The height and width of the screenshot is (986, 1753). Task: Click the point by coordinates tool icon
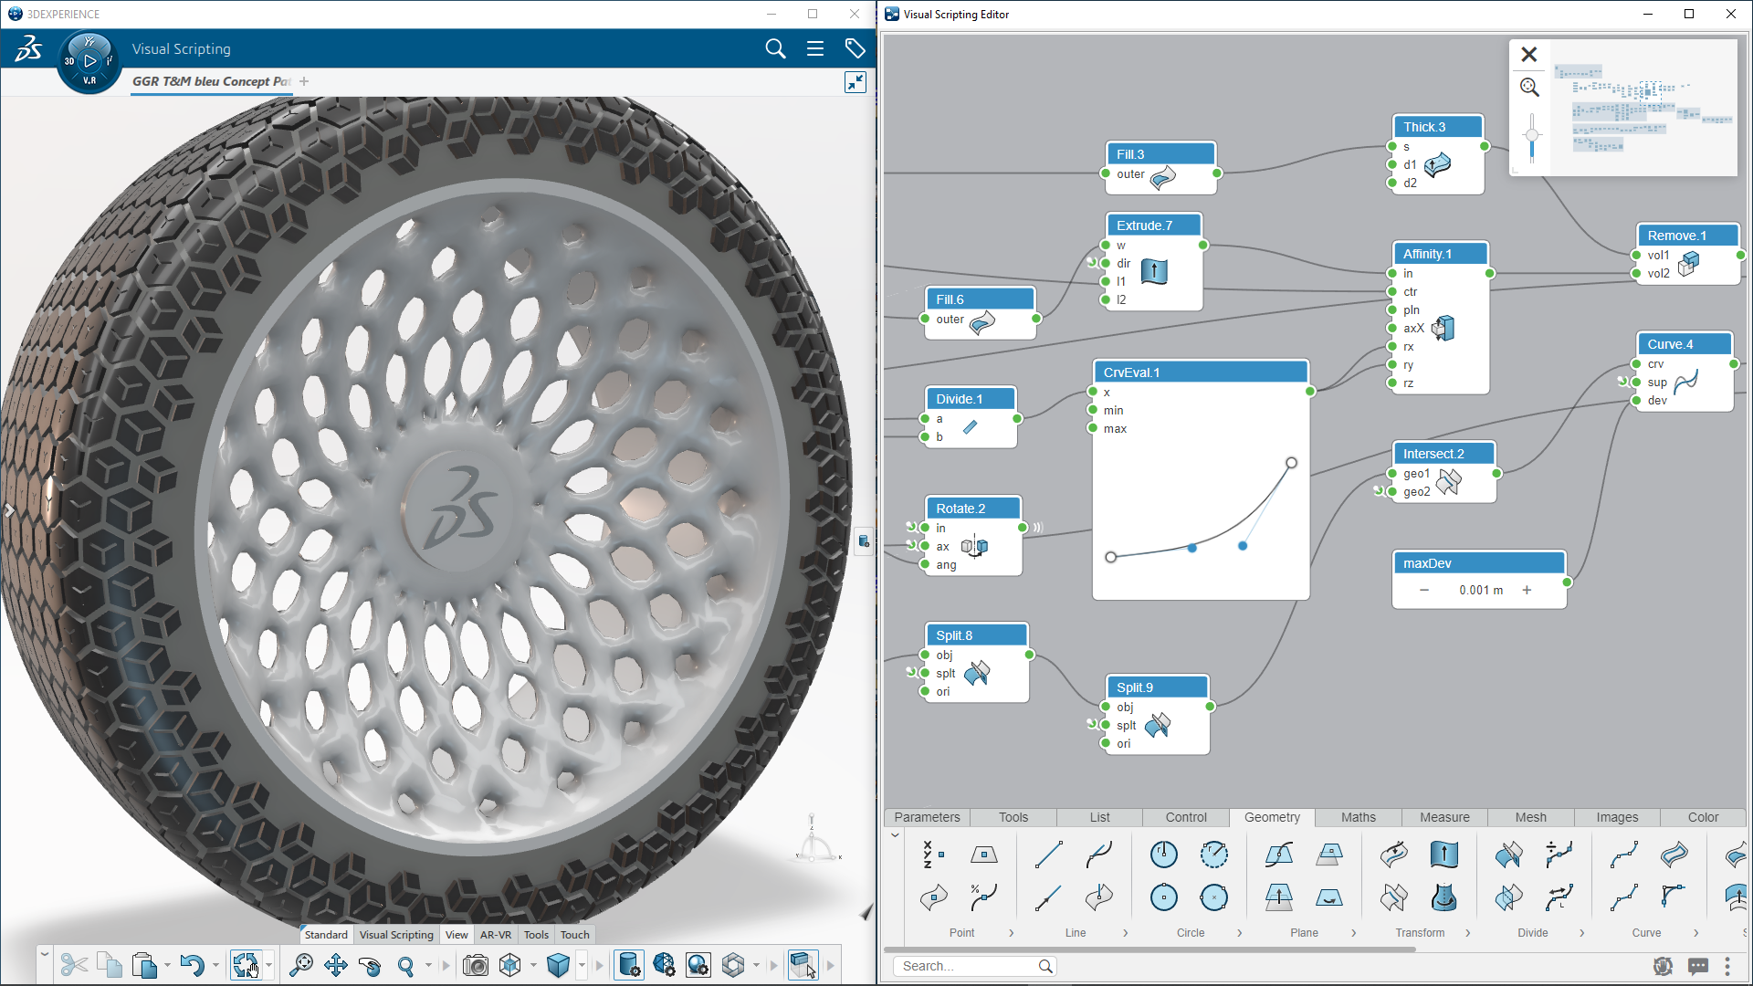coord(932,855)
